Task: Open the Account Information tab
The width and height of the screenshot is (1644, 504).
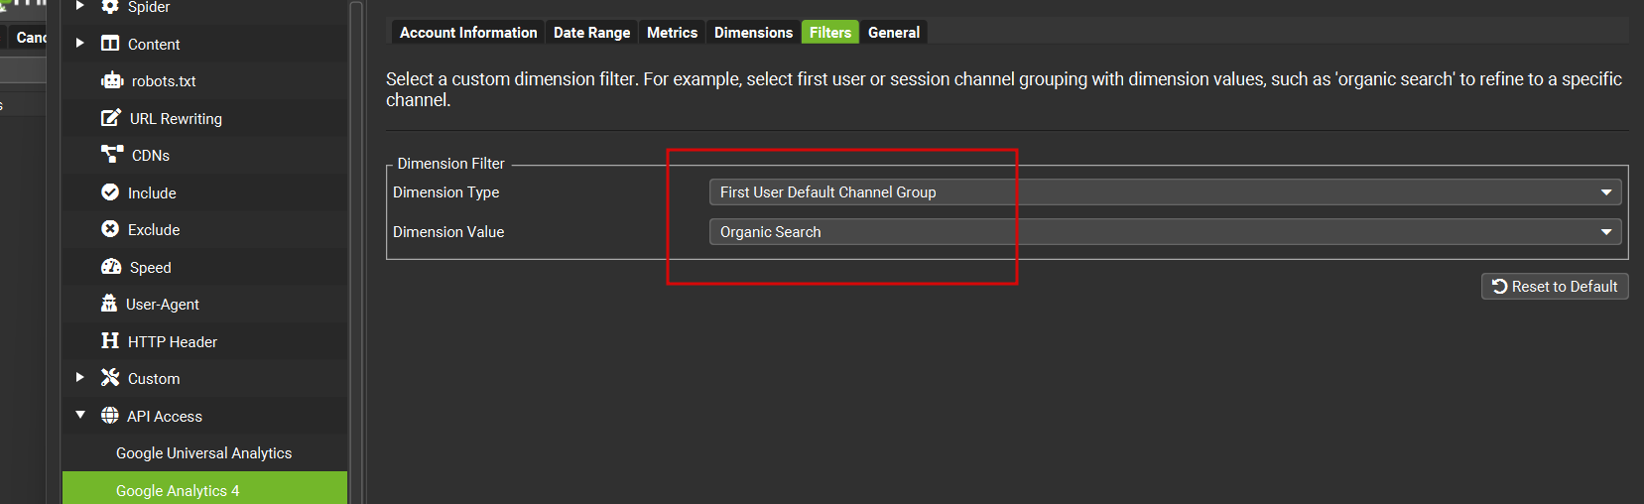Action: [x=468, y=33]
